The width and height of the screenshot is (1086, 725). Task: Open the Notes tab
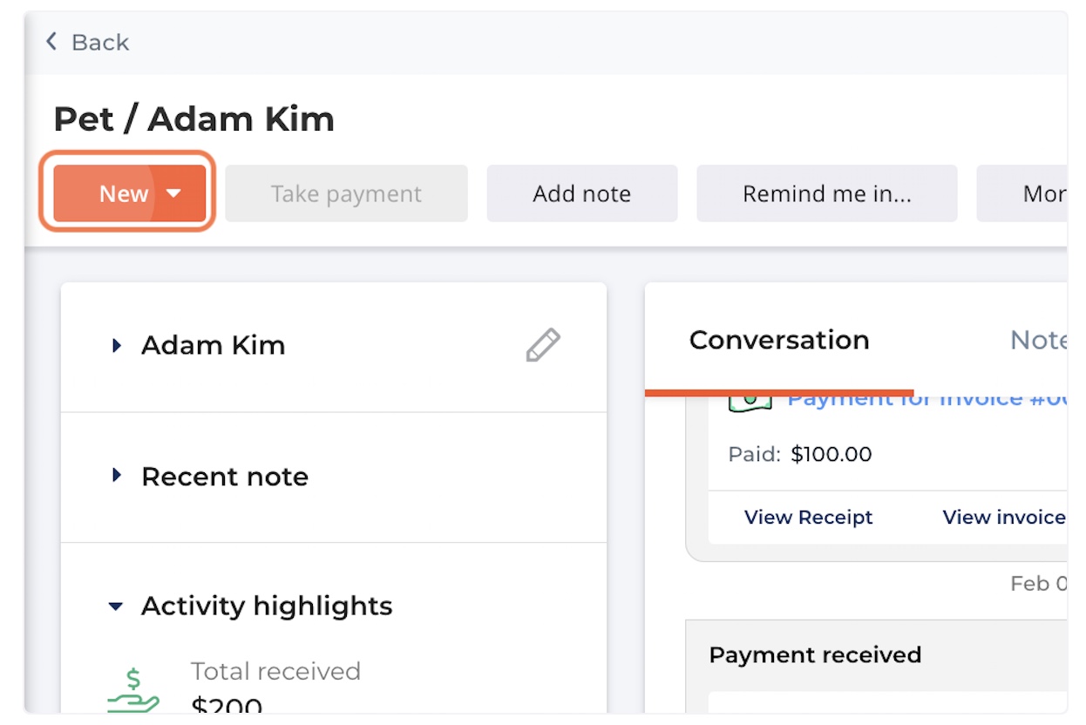coord(1038,341)
